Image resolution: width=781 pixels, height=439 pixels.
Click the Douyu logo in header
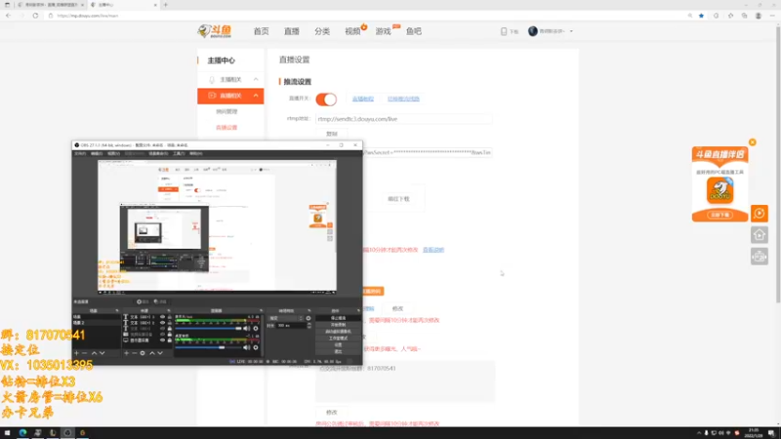pos(215,31)
